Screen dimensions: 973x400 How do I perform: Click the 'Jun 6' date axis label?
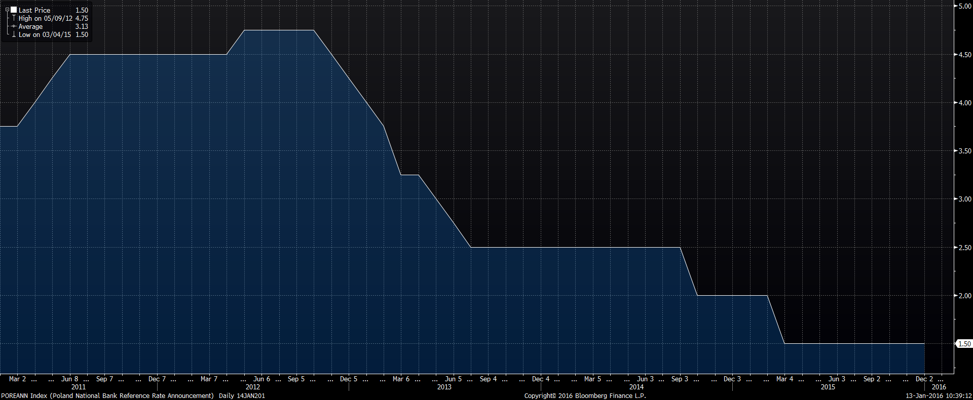(x=261, y=379)
